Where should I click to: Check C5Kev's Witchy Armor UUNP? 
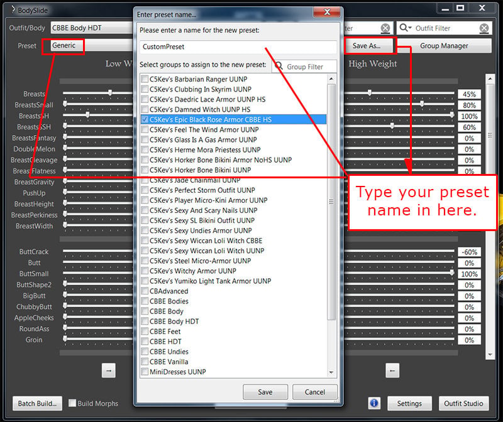click(x=145, y=271)
